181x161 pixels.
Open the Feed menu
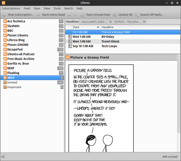27,8
